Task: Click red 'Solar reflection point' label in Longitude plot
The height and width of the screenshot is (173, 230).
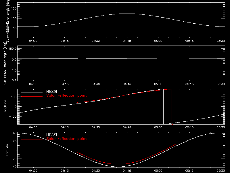Action: [66, 95]
